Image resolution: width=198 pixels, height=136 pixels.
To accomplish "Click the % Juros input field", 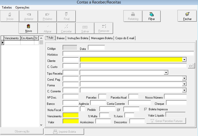I will (129, 115).
